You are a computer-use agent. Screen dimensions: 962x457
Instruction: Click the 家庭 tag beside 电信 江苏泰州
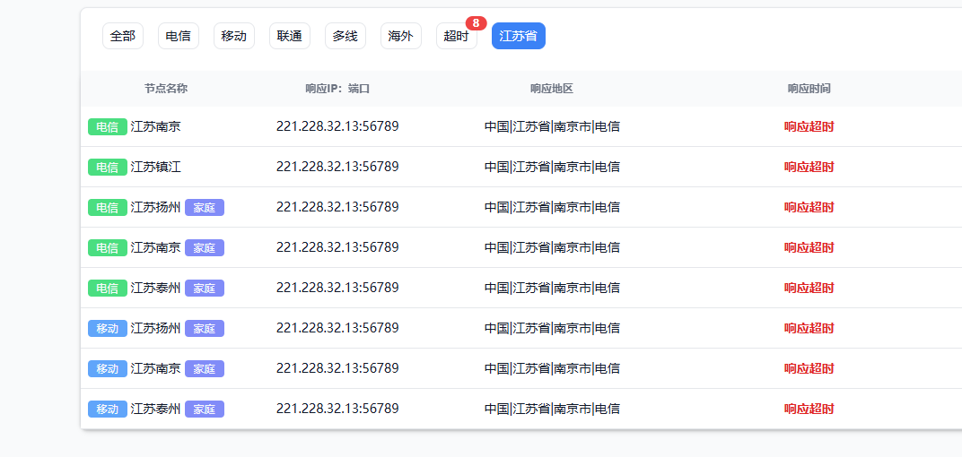pos(204,288)
